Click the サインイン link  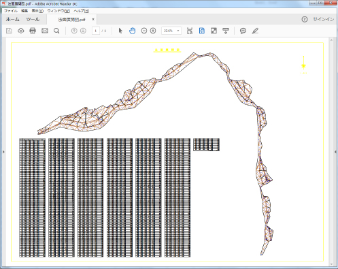click(x=323, y=19)
